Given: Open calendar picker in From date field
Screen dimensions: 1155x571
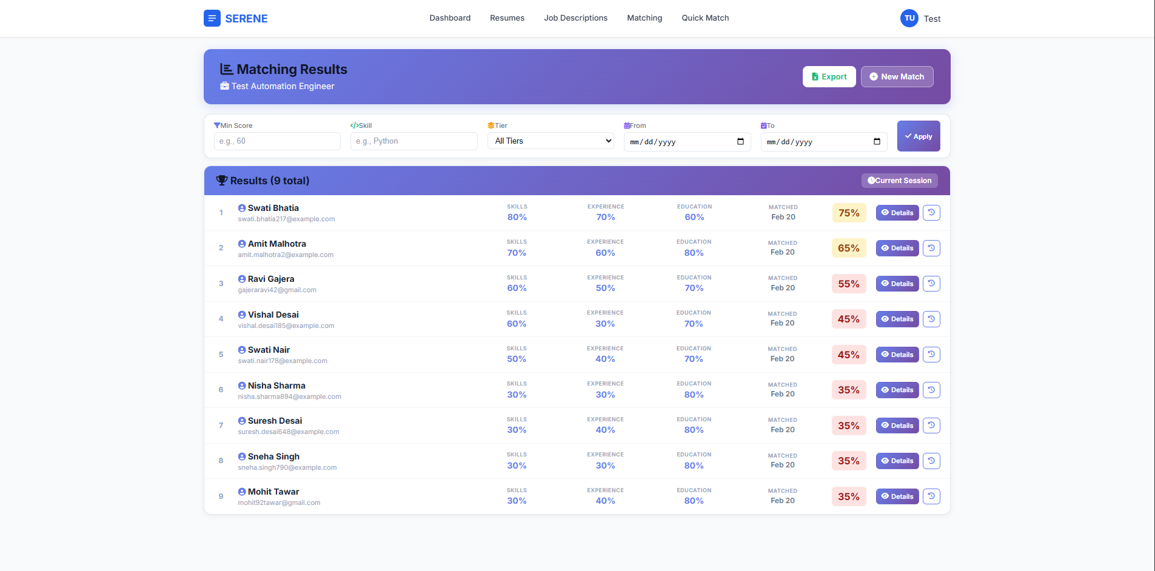Looking at the screenshot, I should coord(740,141).
